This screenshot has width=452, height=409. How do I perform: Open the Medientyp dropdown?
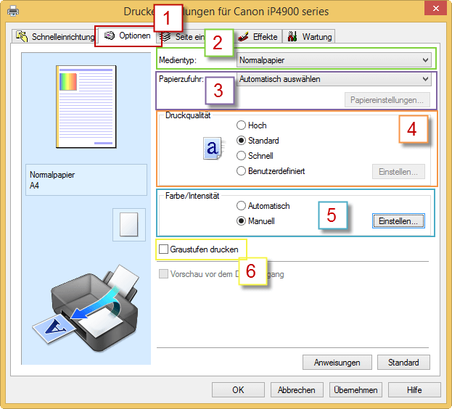click(x=334, y=60)
